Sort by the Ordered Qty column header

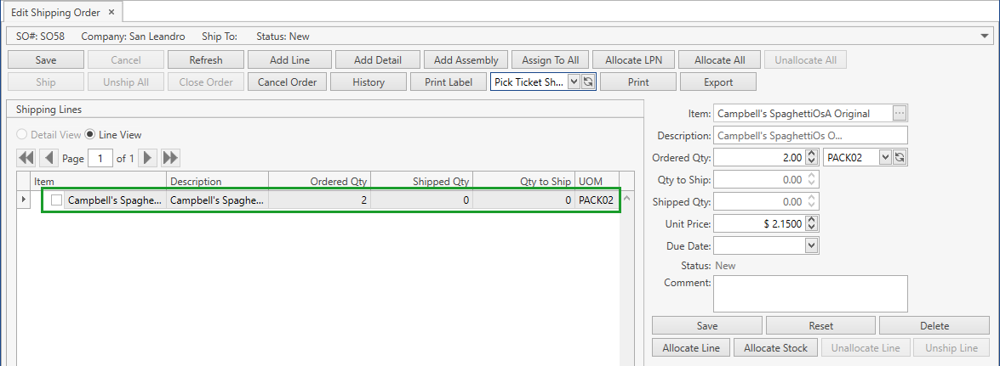(x=319, y=181)
